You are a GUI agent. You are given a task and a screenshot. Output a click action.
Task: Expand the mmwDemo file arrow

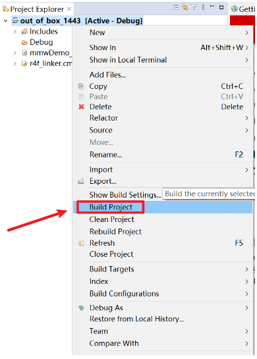click(15, 53)
